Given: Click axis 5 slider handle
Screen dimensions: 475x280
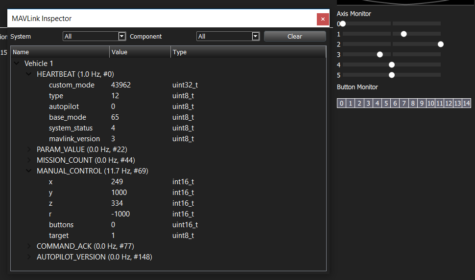Looking at the screenshot, I should point(391,75).
